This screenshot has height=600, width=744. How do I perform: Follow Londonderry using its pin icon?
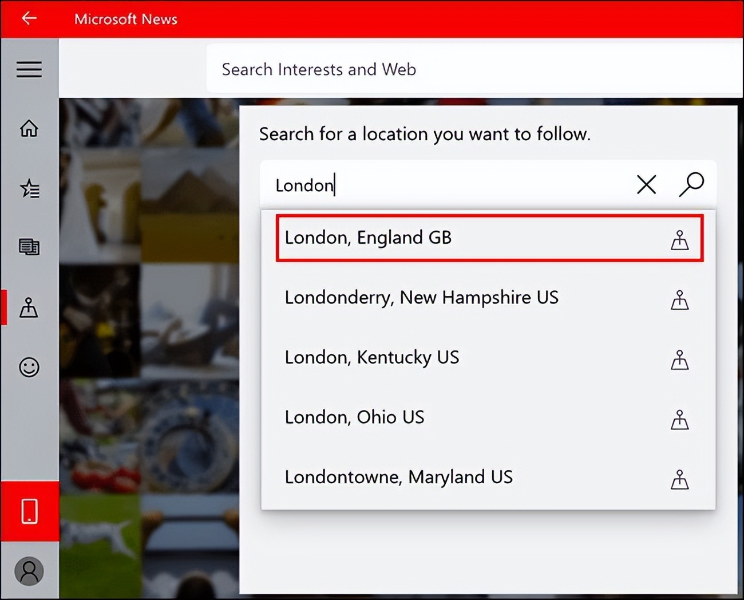coord(680,300)
